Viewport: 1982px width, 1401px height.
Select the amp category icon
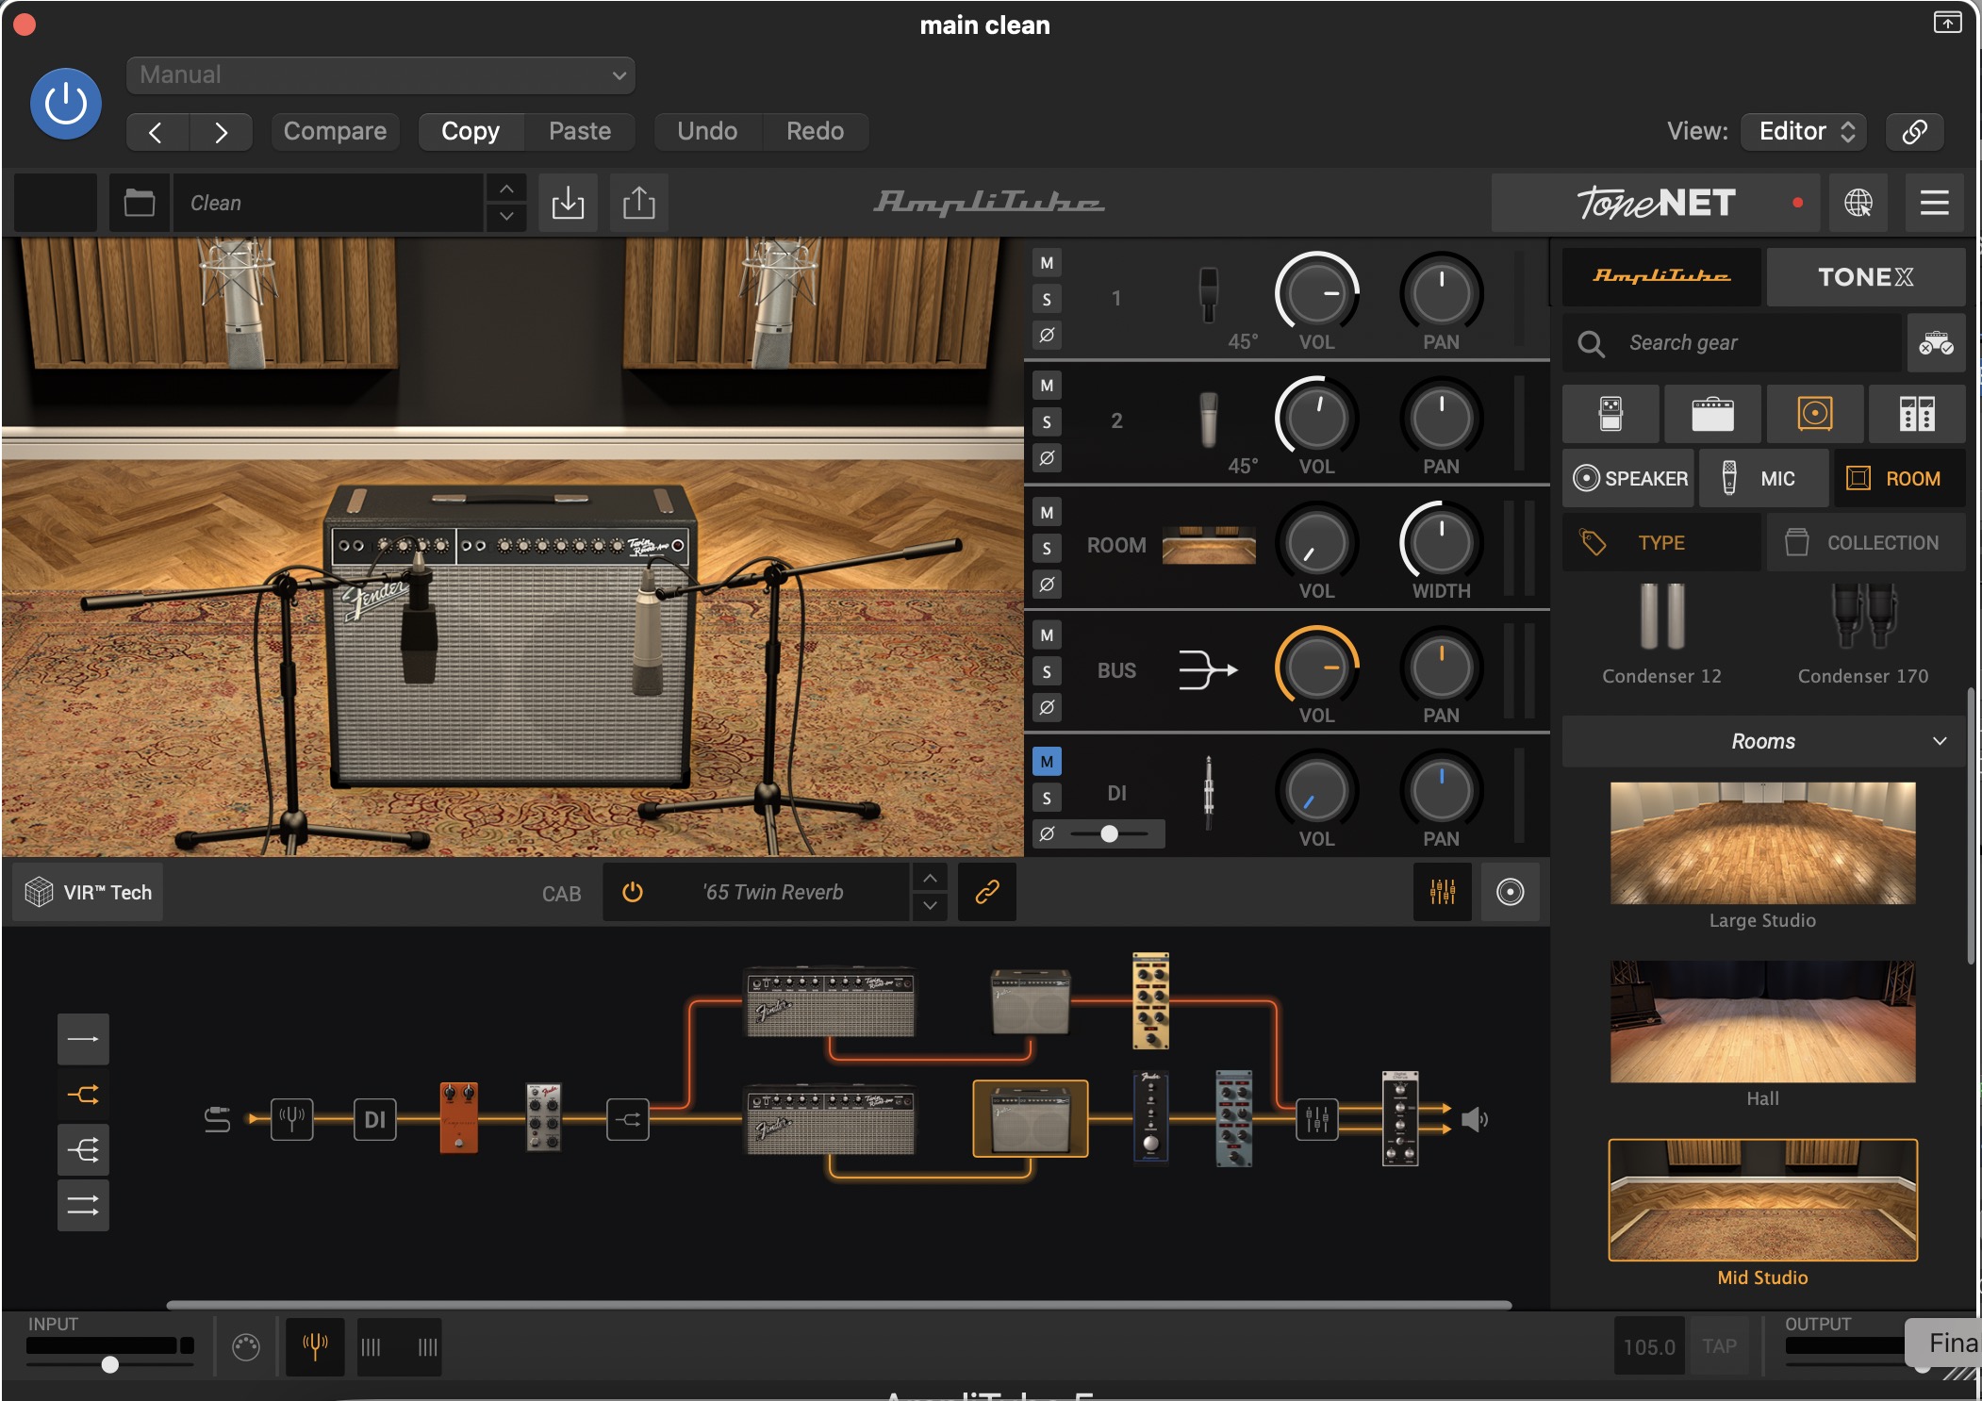coord(1712,414)
